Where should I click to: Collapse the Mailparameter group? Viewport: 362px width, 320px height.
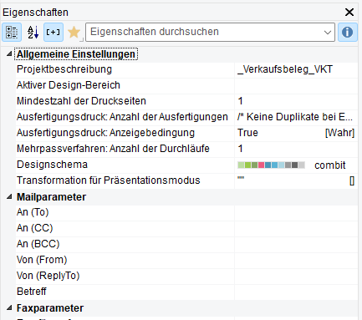pos(9,196)
